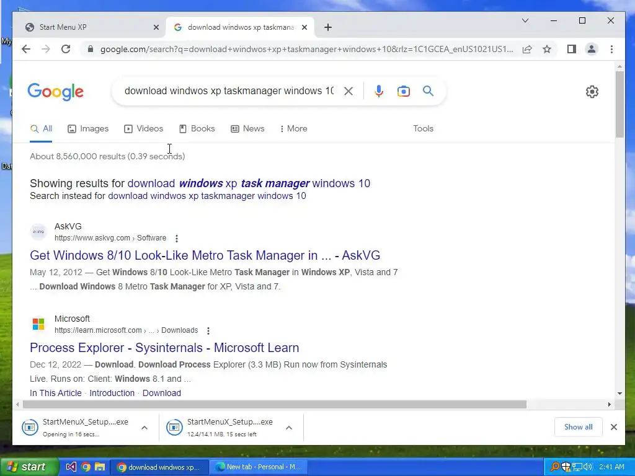Click the search tray icon

pos(555,467)
